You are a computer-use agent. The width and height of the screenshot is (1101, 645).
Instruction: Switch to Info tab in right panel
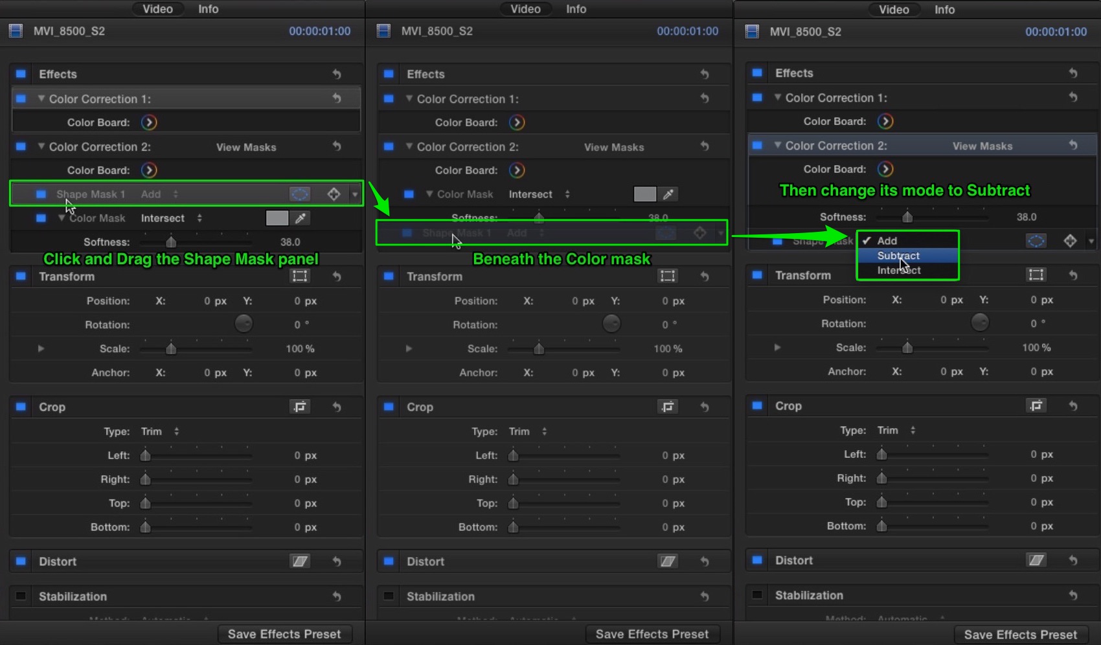click(x=944, y=10)
